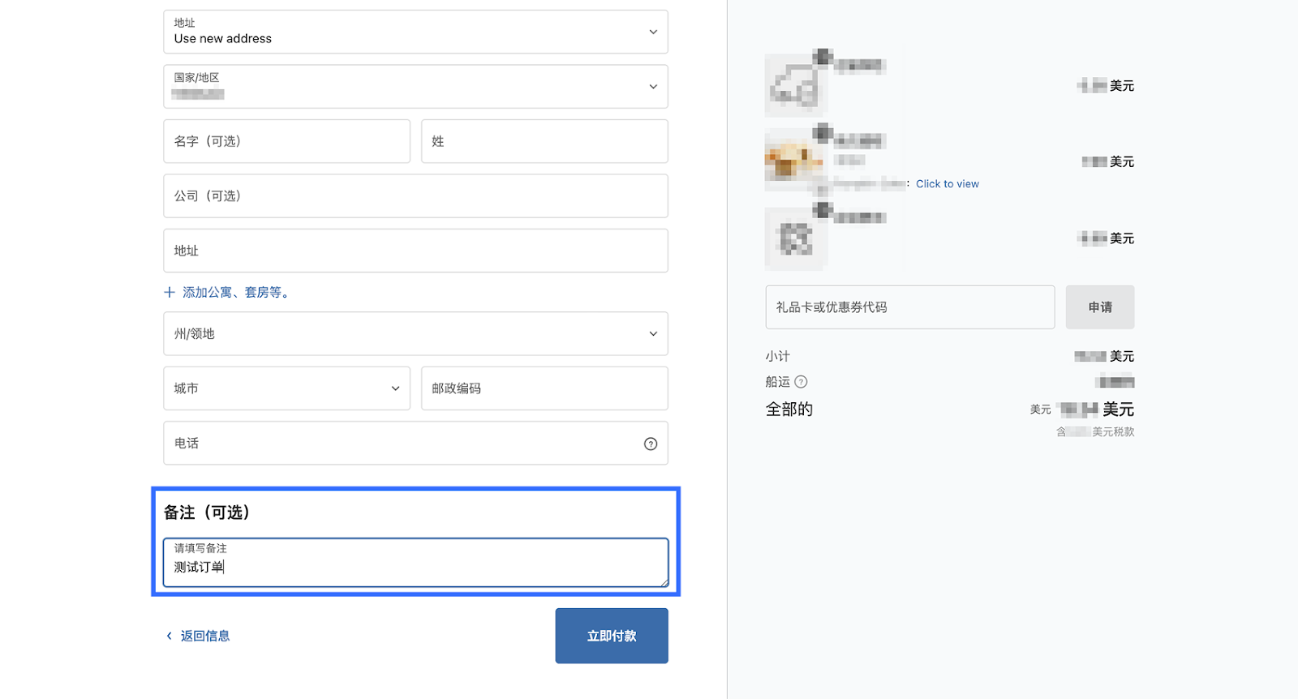The height and width of the screenshot is (699, 1298).
Task: Click the back arrow beside 返回信息
Action: tap(169, 636)
